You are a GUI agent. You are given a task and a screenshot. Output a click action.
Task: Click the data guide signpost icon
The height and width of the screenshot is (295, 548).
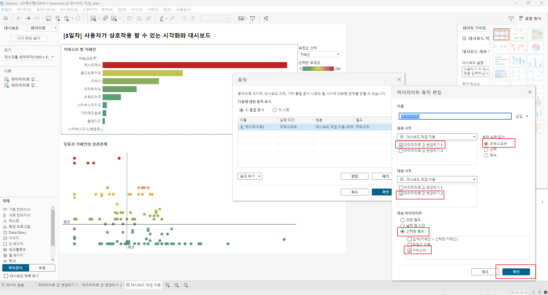(511, 18)
